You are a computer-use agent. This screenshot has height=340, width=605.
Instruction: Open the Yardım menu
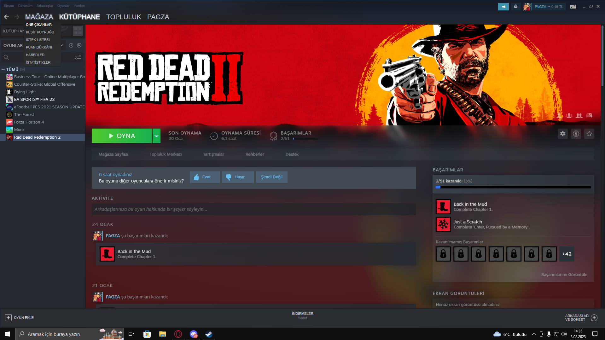tap(79, 6)
